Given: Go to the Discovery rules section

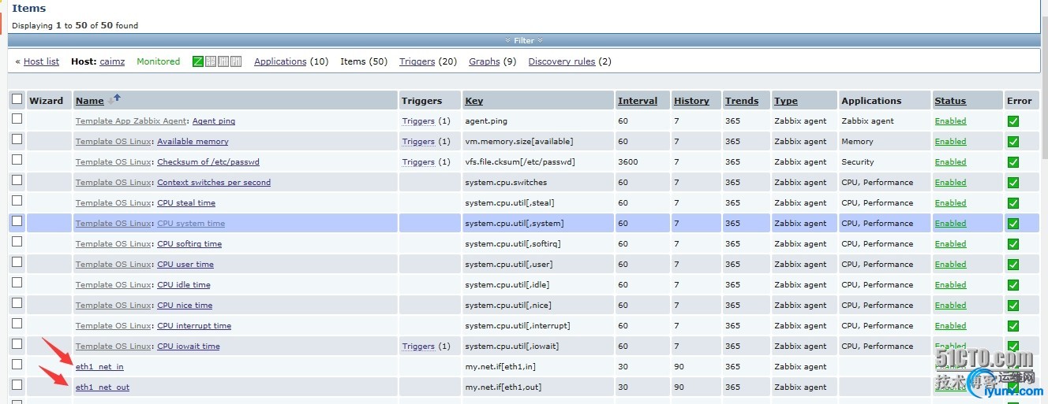Looking at the screenshot, I should tap(561, 61).
